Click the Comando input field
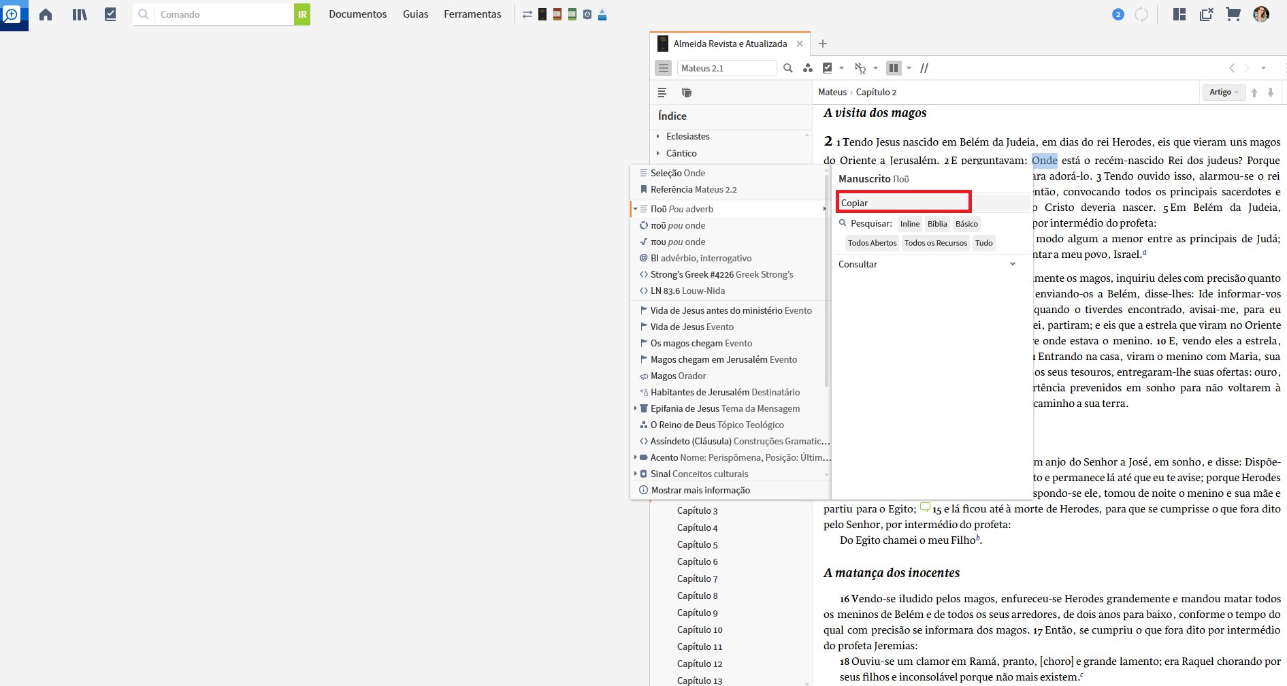 223,14
